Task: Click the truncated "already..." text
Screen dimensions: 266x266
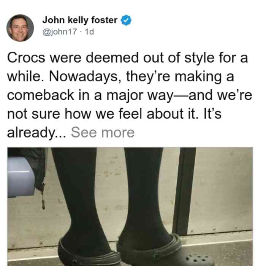Action: click(36, 133)
